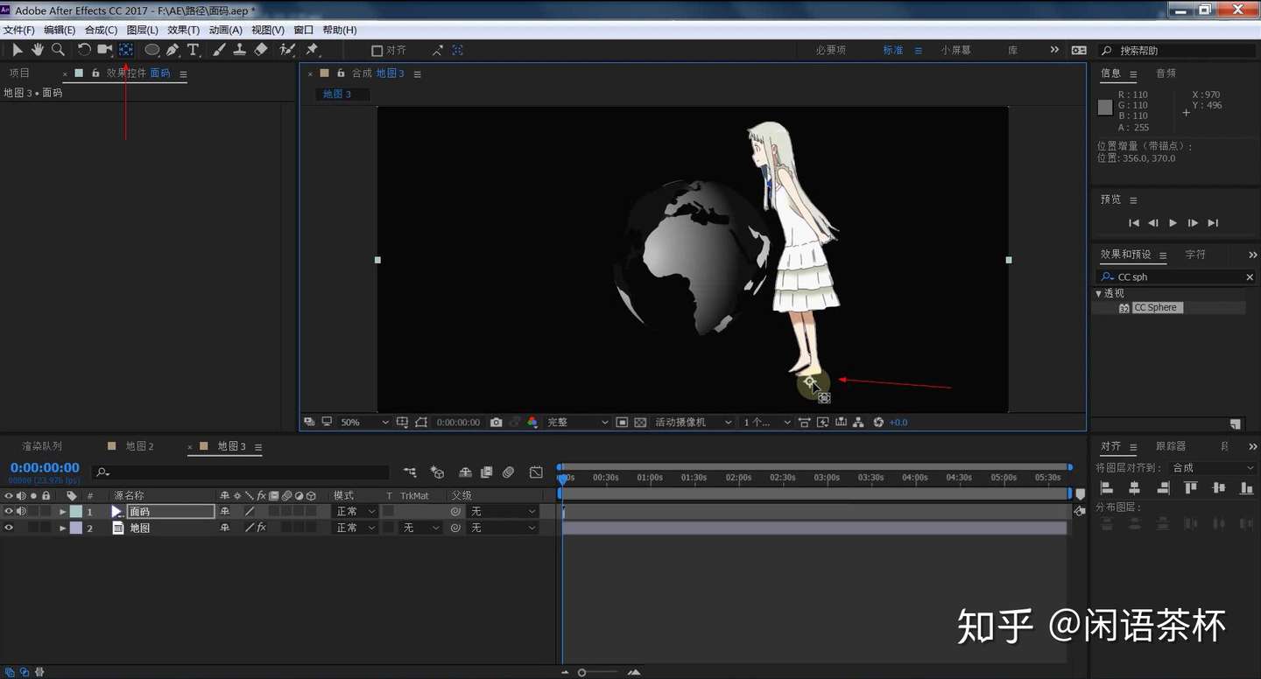Open the 50% magnification dropdown
The image size is (1261, 679).
(x=363, y=423)
